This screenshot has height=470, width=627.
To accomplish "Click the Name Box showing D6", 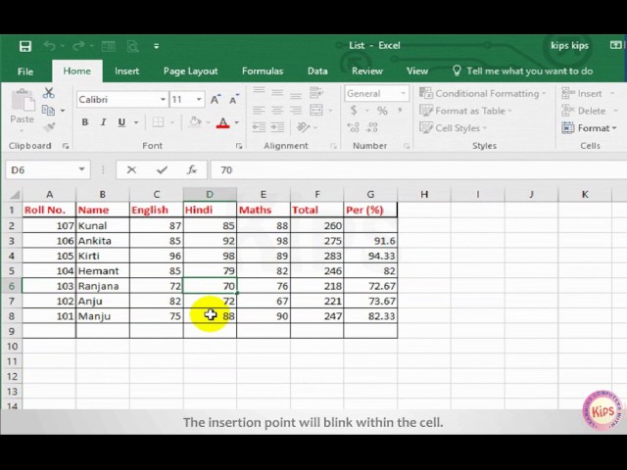I will 48,169.
